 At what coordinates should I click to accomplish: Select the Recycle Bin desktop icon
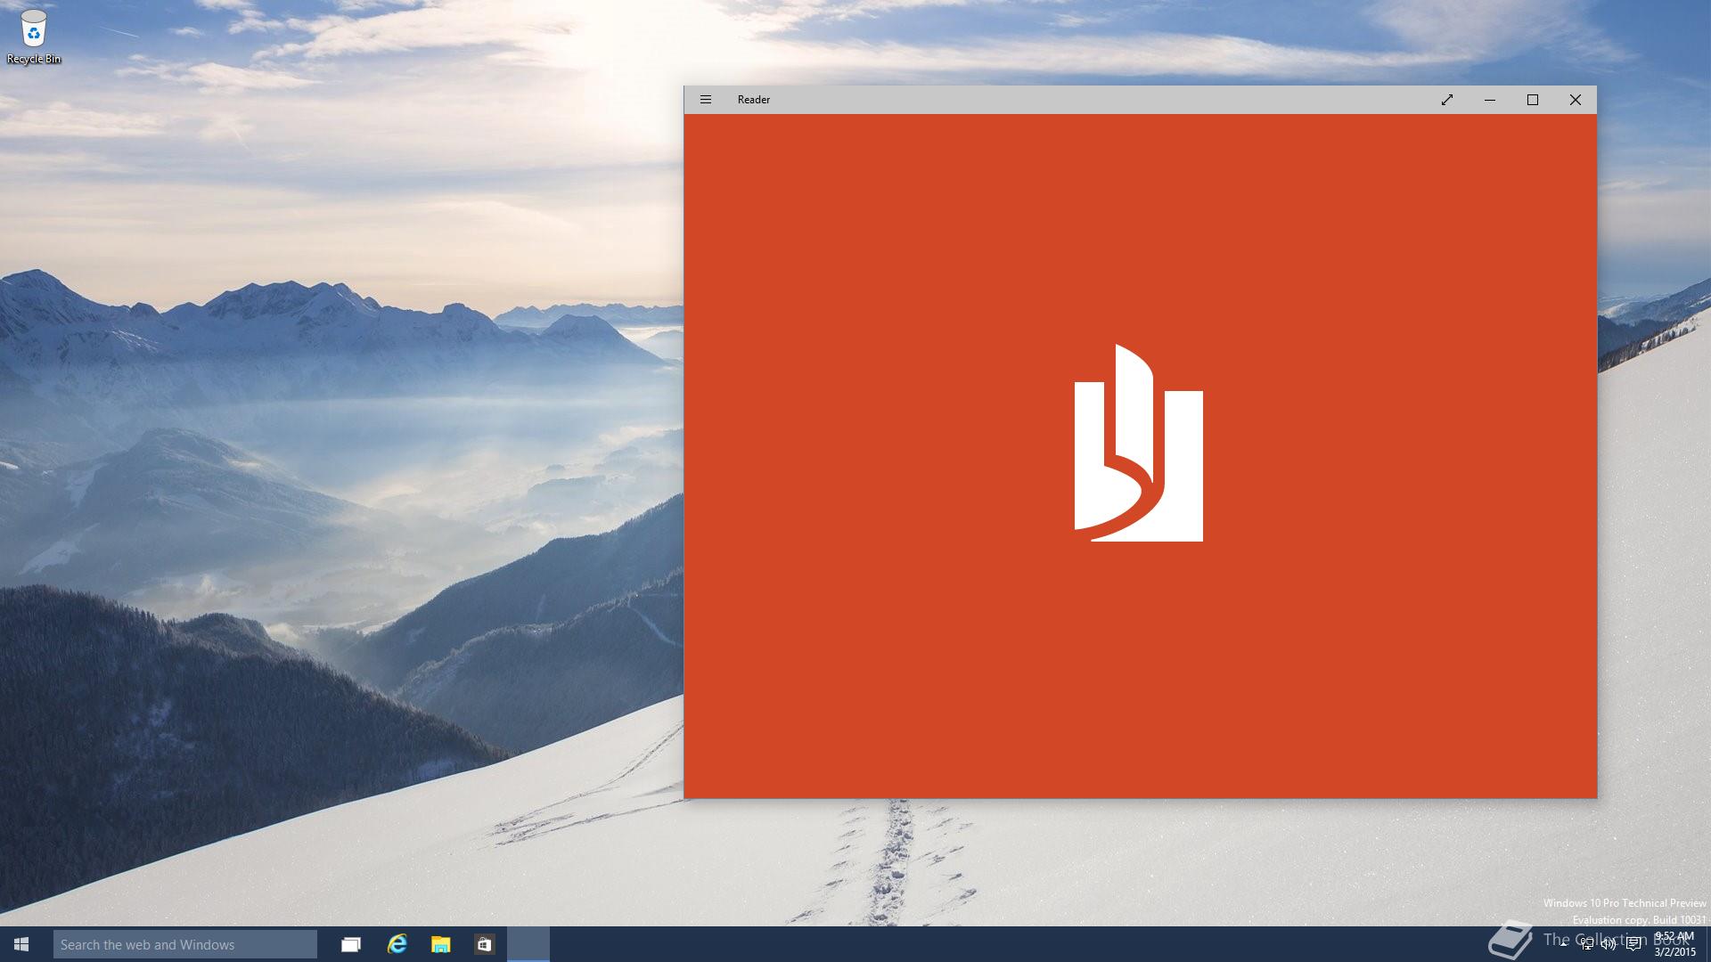point(34,37)
